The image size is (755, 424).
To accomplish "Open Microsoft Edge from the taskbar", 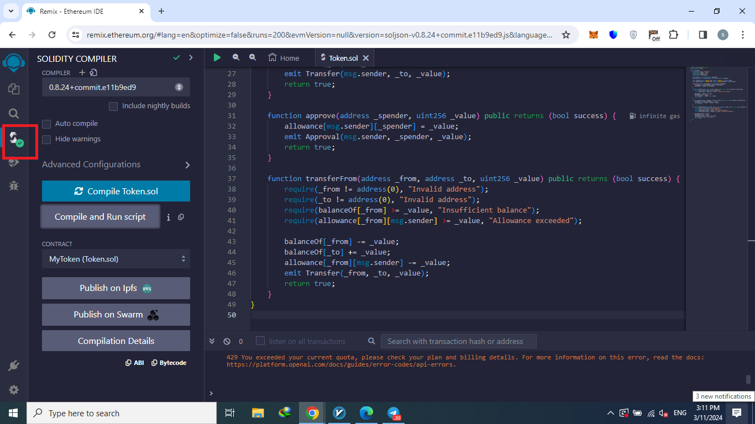I will tap(366, 413).
